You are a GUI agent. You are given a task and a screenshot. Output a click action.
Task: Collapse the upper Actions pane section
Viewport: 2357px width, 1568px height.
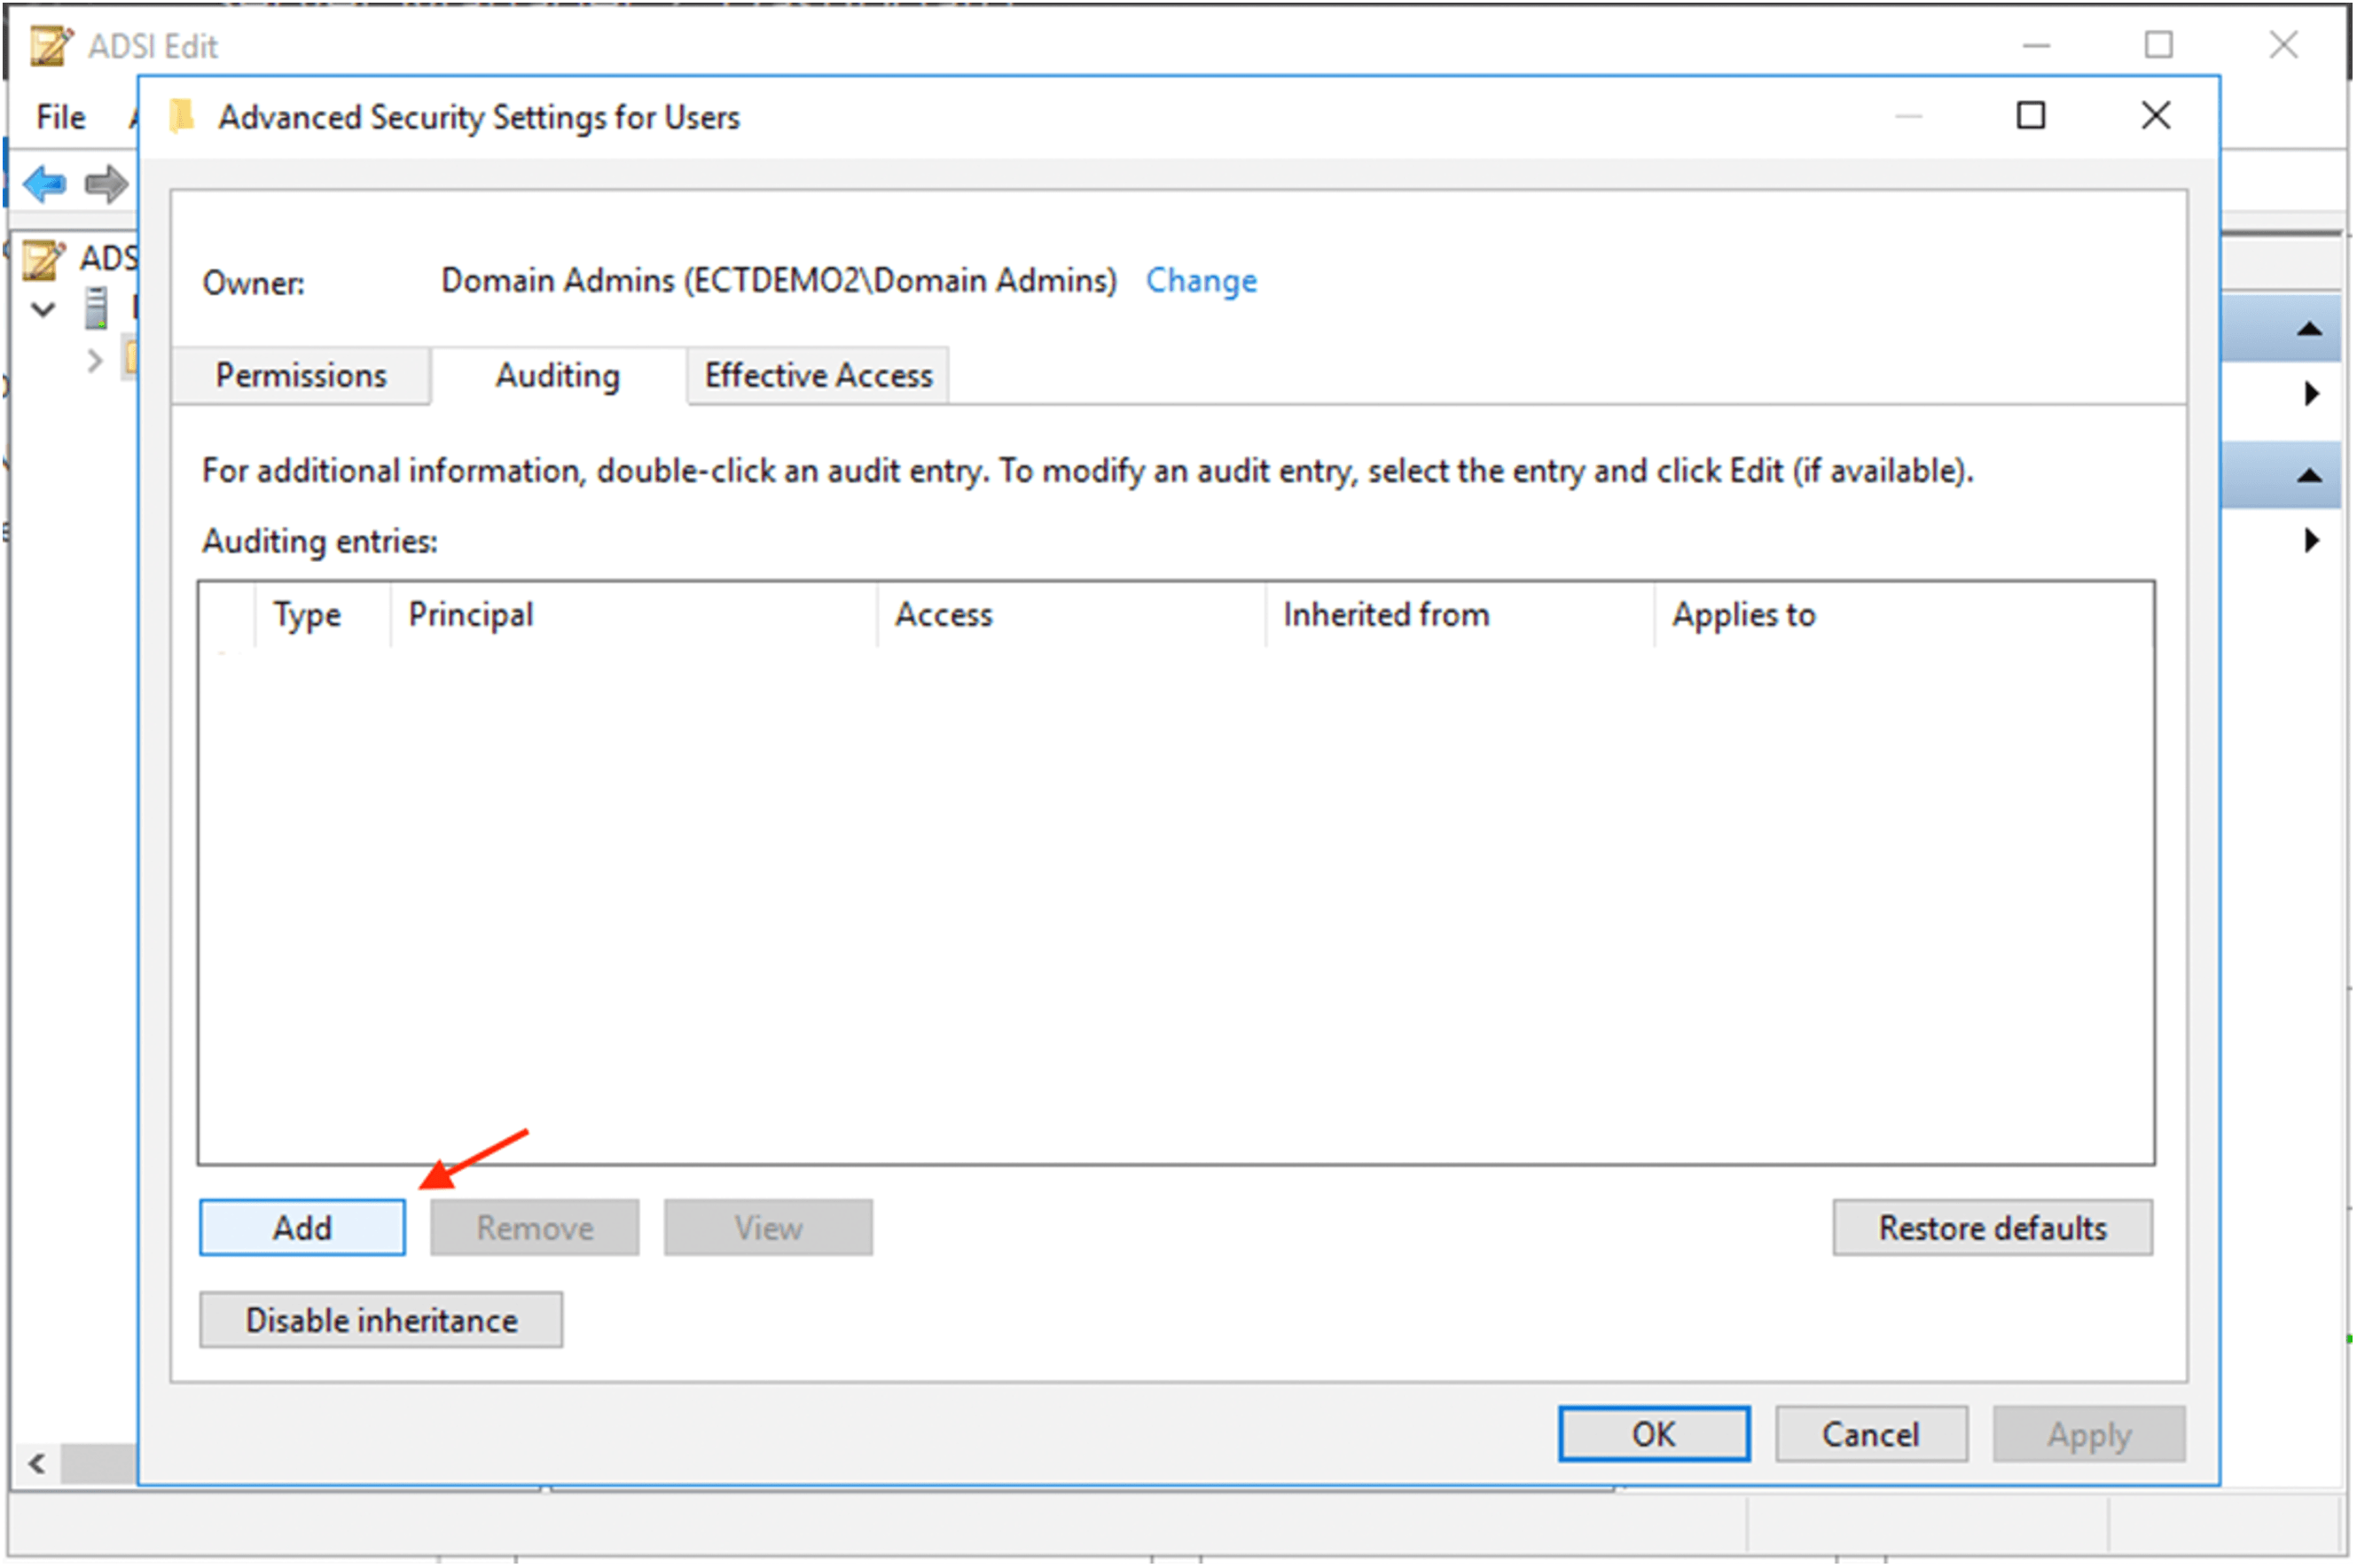2309,329
